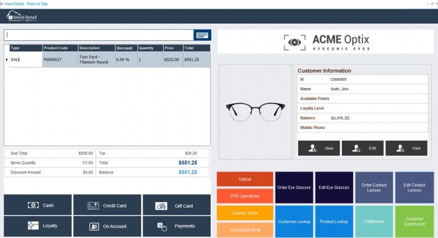Click the Gift Card icon

pyautogui.click(x=162, y=206)
